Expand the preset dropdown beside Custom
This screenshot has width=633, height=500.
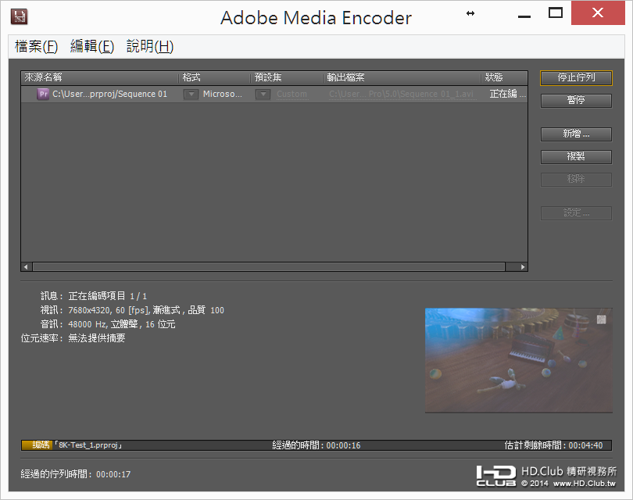[x=263, y=95]
